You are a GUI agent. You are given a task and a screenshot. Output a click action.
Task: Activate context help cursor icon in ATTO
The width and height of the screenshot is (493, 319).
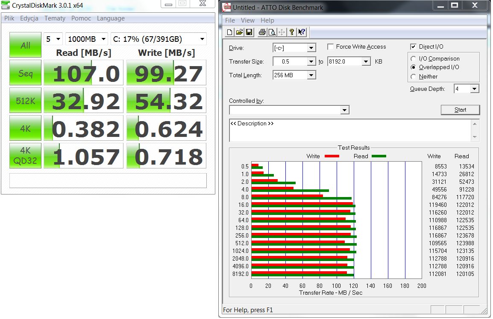(302, 32)
